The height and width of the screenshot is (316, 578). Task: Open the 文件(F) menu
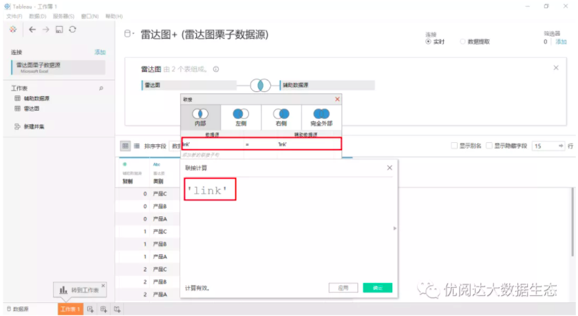pyautogui.click(x=14, y=16)
